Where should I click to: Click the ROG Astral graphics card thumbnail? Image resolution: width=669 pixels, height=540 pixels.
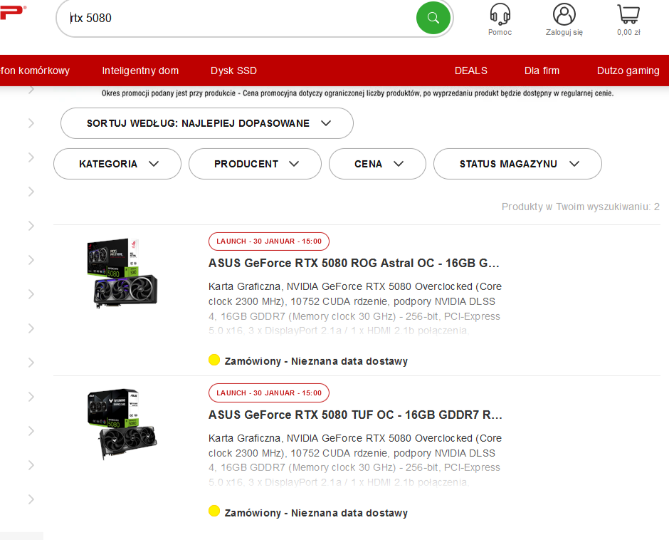(122, 273)
